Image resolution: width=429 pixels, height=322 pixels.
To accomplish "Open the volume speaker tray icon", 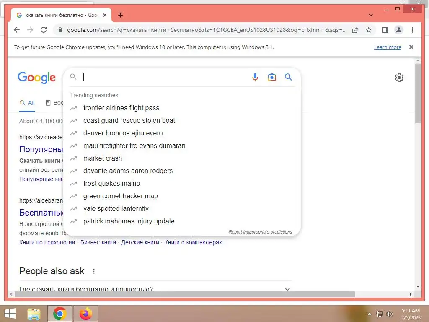I will click(389, 314).
